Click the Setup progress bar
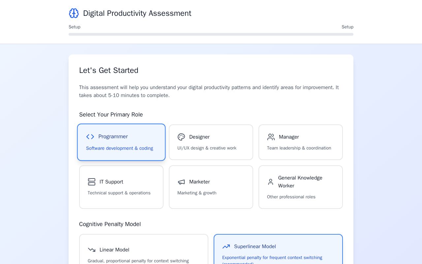The width and height of the screenshot is (422, 264). click(x=211, y=34)
